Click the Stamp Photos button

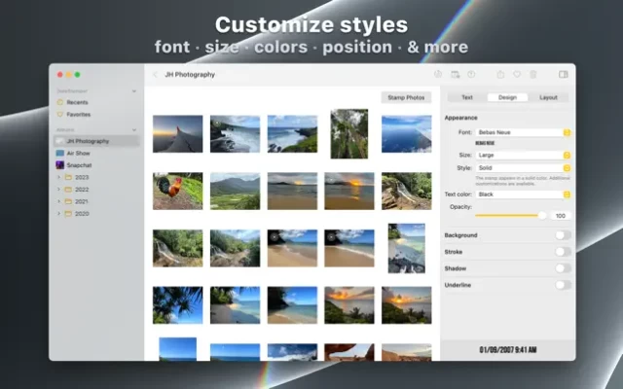click(406, 97)
